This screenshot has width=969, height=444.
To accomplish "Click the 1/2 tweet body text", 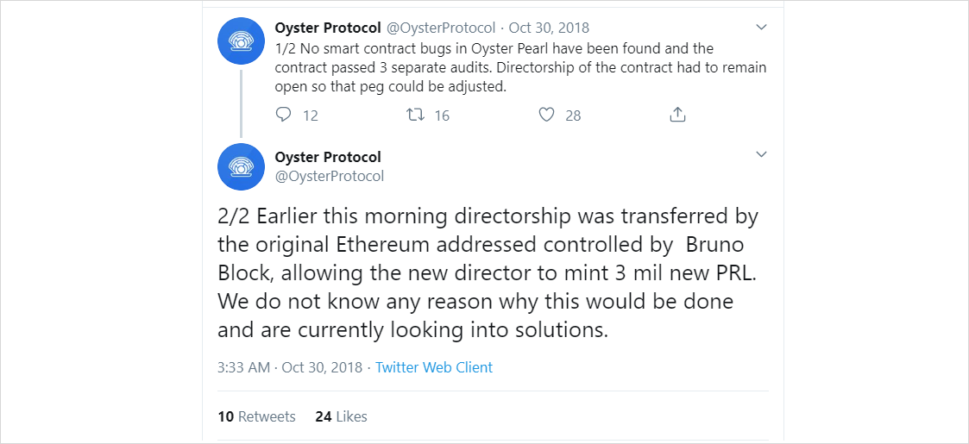I will pos(520,68).
